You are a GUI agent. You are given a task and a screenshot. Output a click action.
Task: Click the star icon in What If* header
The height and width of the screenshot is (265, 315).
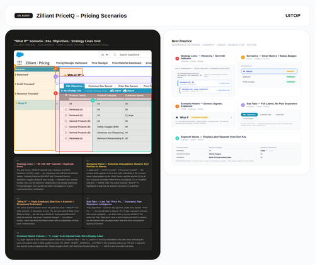click(65, 75)
